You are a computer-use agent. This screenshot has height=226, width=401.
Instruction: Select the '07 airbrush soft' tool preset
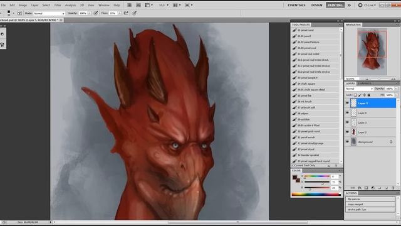pos(315,107)
